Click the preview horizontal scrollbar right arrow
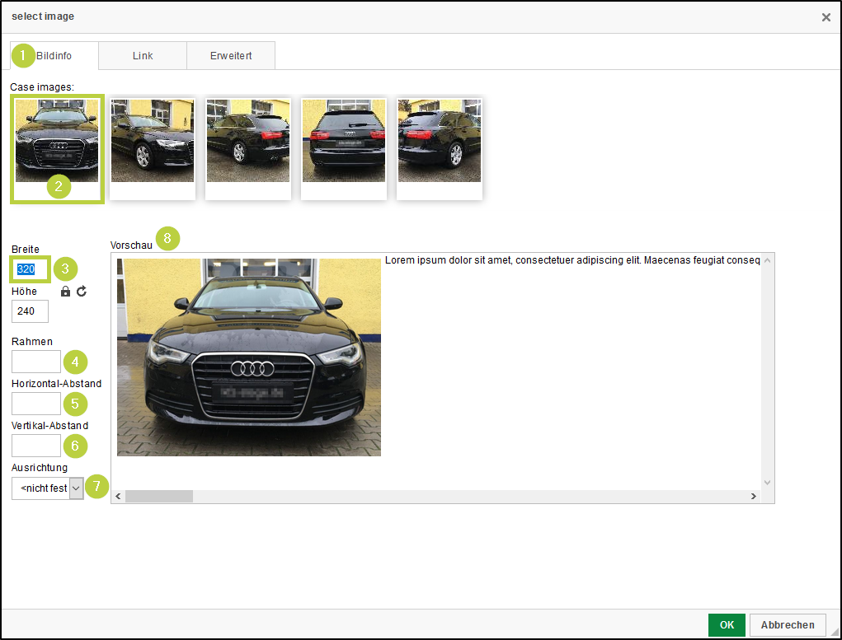This screenshot has height=640, width=842. (x=753, y=497)
